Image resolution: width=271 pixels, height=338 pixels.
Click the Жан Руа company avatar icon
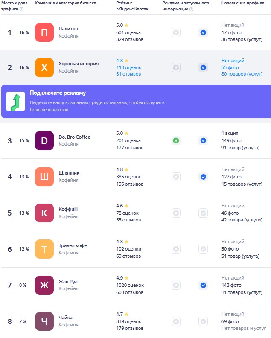[x=44, y=285]
